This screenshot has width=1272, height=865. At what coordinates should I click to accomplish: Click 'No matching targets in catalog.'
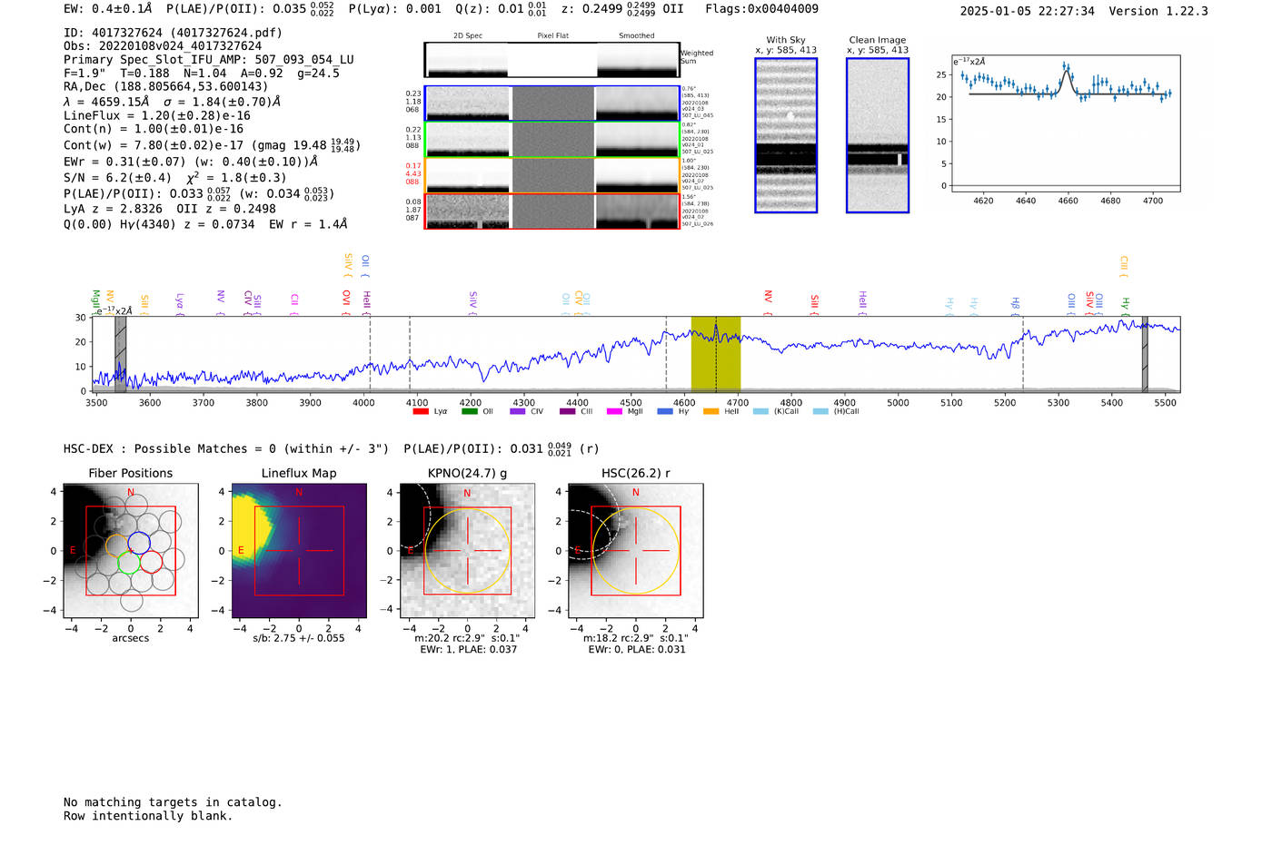pos(173,802)
